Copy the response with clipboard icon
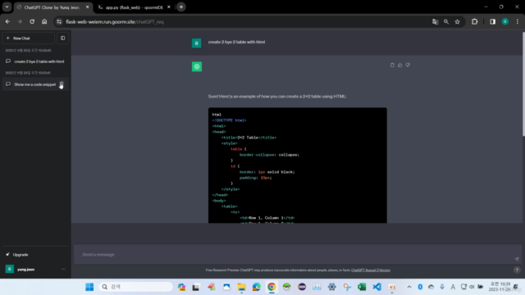This screenshot has height=295, width=525. tap(392, 65)
